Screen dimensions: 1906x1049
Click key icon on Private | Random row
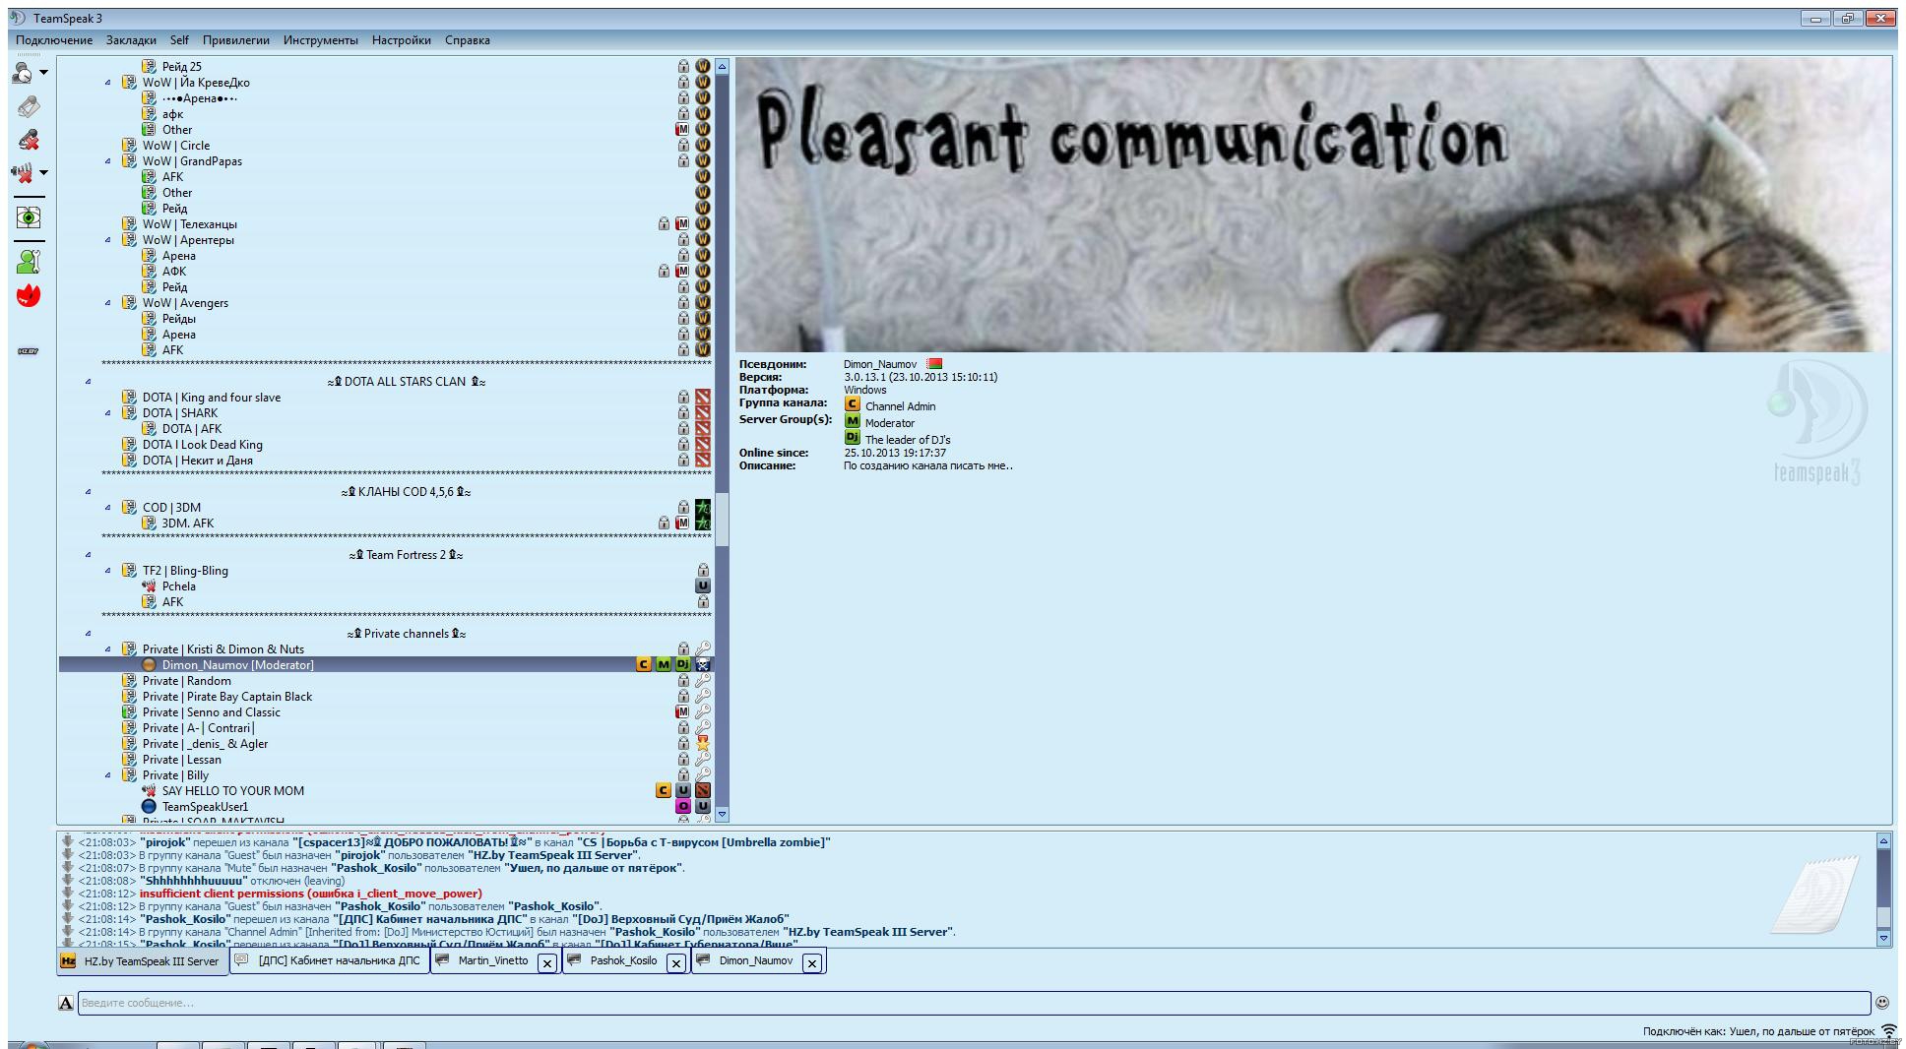pyautogui.click(x=703, y=681)
